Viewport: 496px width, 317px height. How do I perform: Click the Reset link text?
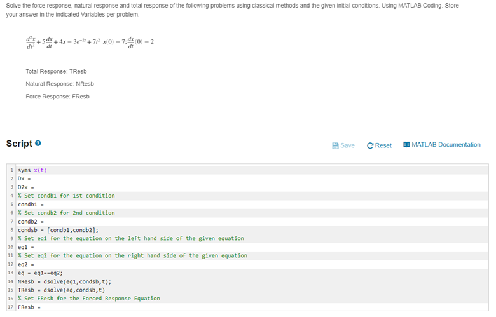pyautogui.click(x=383, y=145)
